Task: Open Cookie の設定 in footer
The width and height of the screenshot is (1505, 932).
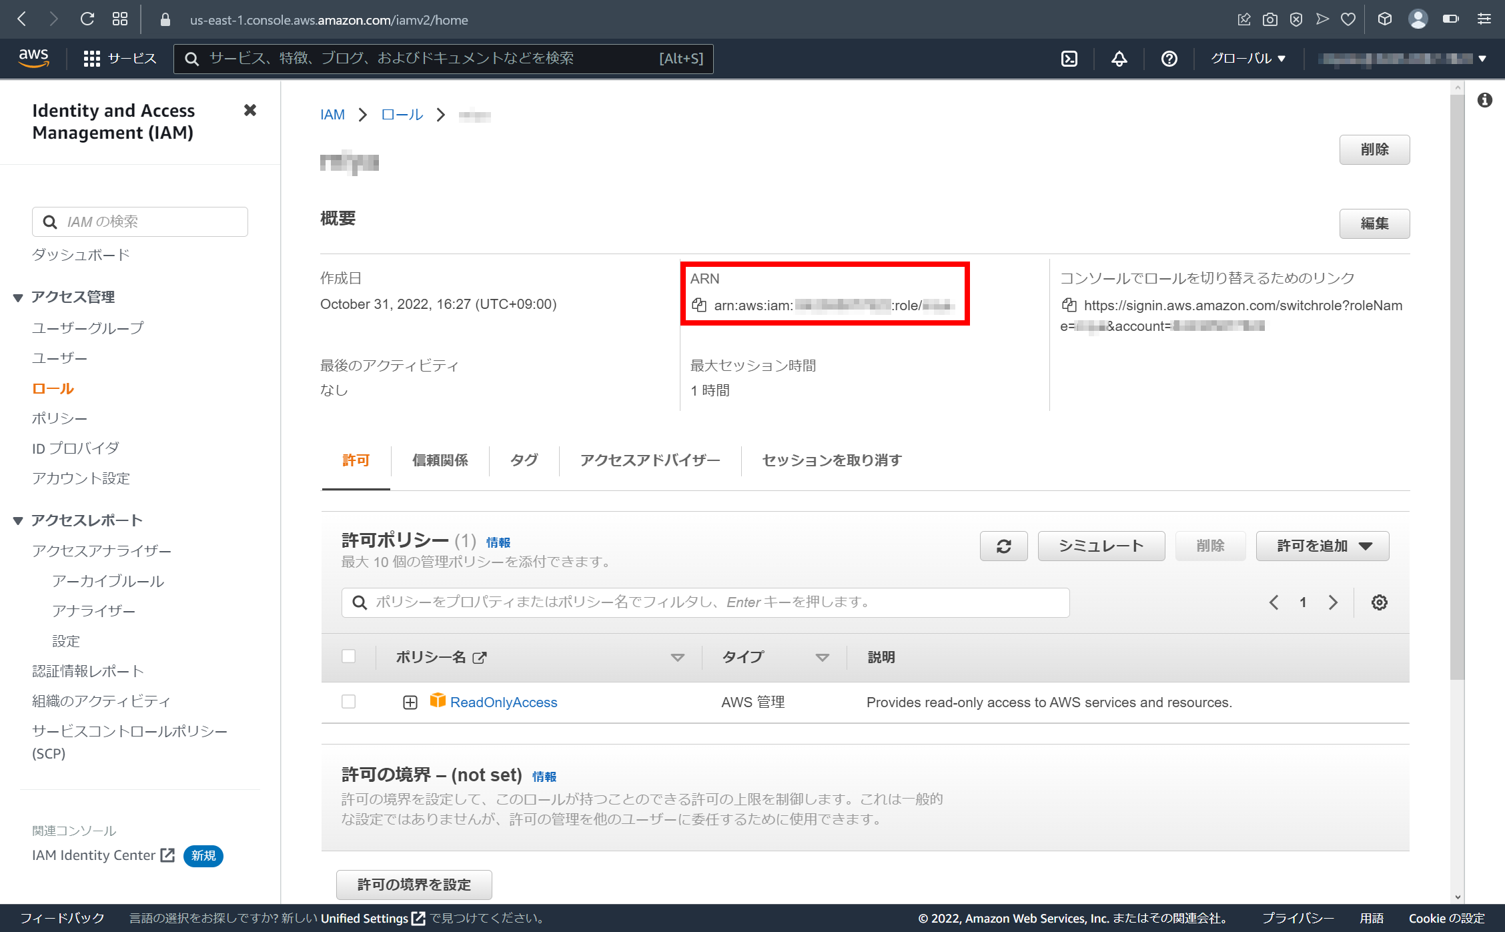Action: pos(1446,918)
